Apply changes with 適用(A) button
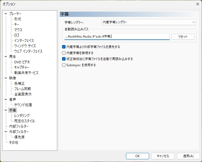Screen dimensions: 202x162 tap(188, 156)
